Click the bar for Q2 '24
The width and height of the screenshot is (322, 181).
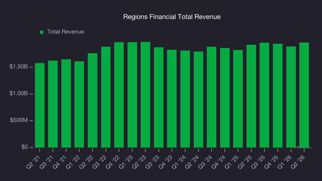[x=198, y=100]
